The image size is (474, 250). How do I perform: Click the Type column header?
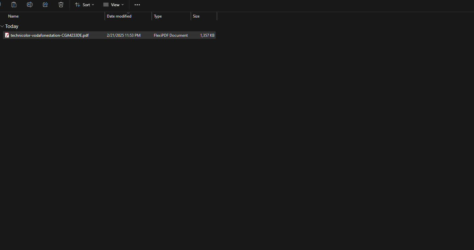pos(158,16)
